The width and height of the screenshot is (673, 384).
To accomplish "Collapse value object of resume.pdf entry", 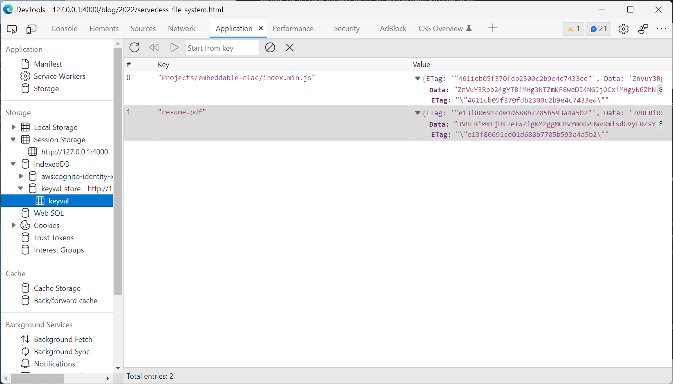I will click(418, 113).
